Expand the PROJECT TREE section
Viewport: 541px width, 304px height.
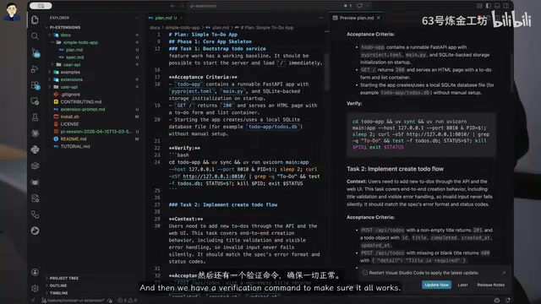[64, 278]
